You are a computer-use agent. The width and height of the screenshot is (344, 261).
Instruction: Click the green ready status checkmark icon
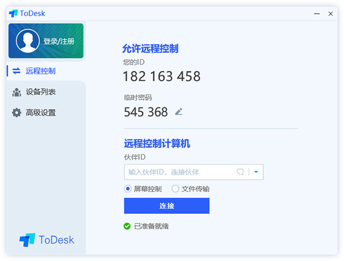[x=127, y=226]
